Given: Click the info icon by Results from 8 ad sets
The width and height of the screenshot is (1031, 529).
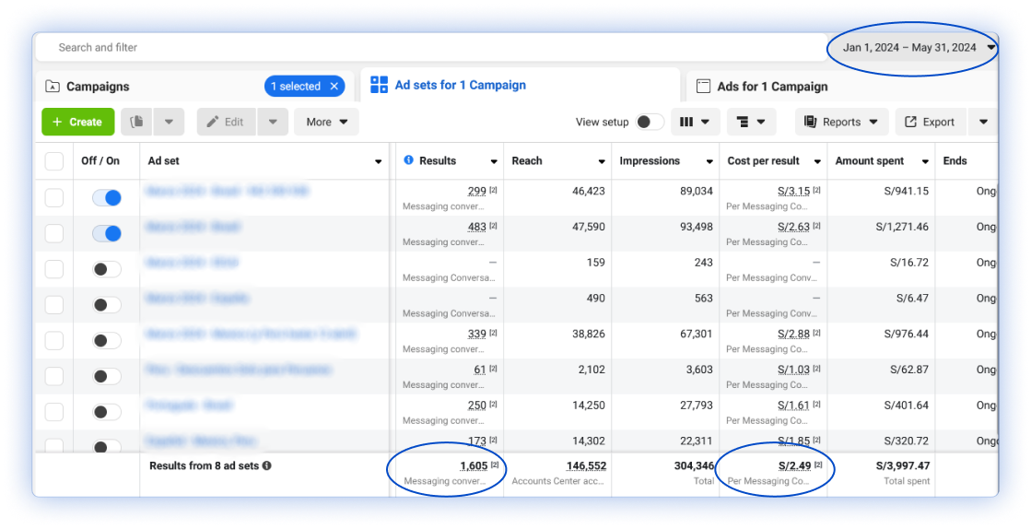Looking at the screenshot, I should (x=267, y=466).
